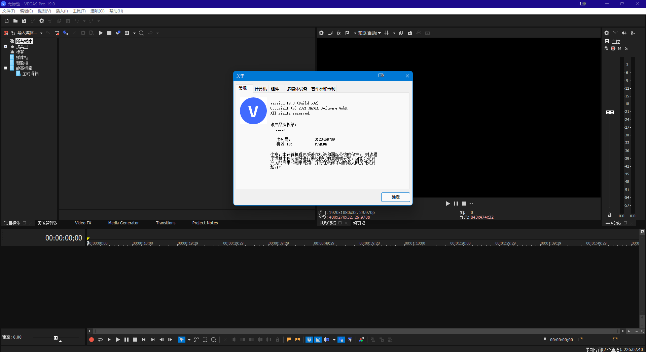Toggle preview on external monitor icon
This screenshot has width=646, height=352.
[330, 33]
